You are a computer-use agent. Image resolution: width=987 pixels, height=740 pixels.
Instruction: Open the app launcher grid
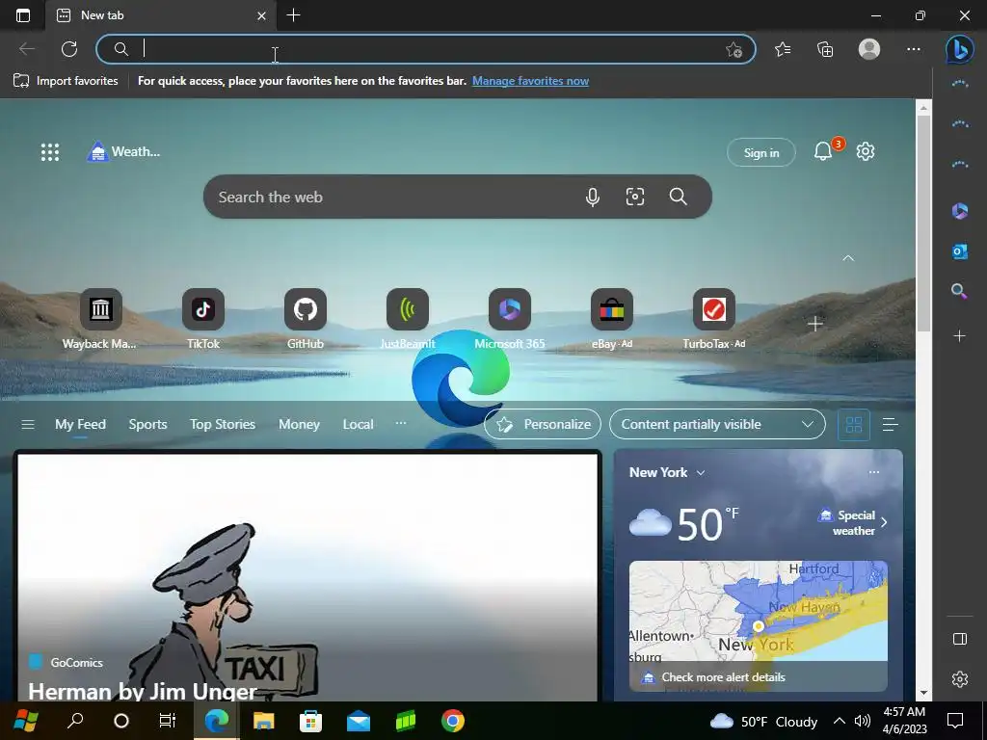(x=50, y=151)
